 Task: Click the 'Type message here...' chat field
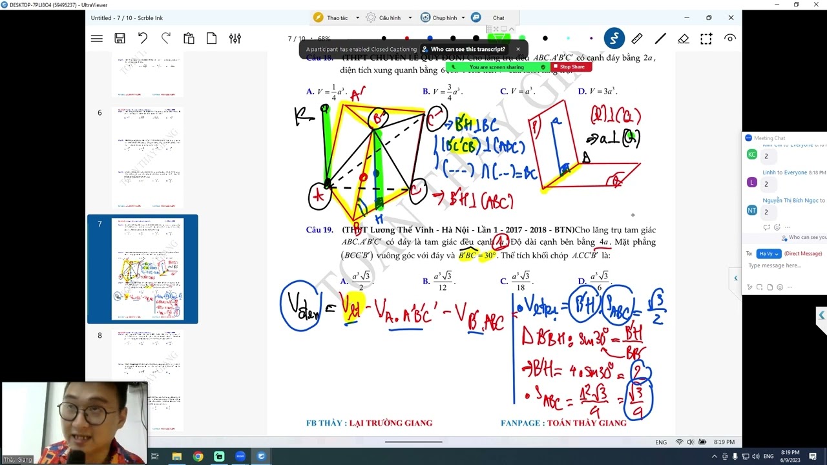click(784, 265)
